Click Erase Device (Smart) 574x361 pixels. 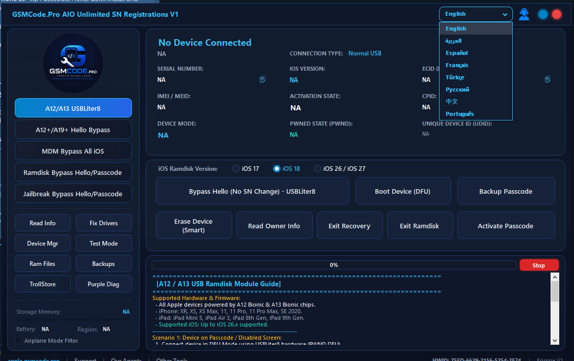194,225
